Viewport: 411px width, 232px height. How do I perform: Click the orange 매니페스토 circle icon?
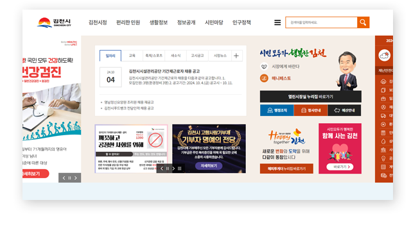tap(264, 78)
